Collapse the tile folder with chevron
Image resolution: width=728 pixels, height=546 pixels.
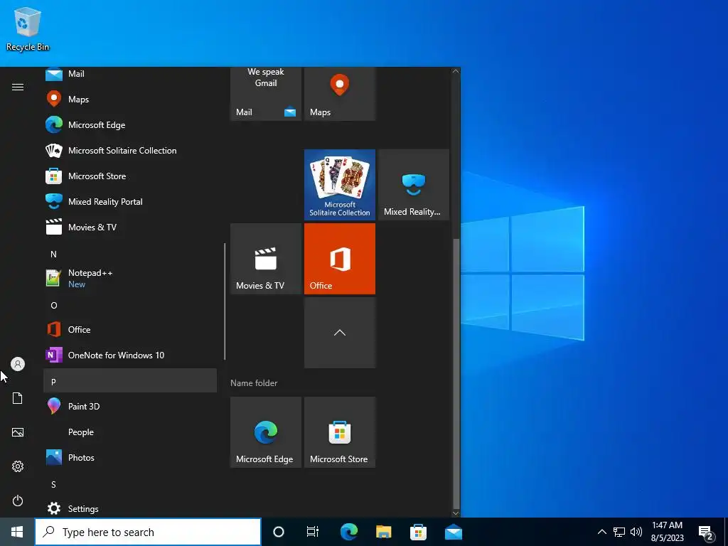tap(340, 333)
